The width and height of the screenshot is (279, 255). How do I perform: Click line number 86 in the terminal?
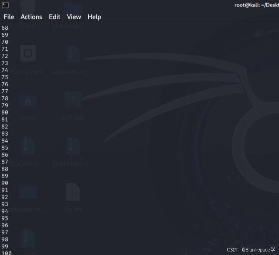(5, 155)
